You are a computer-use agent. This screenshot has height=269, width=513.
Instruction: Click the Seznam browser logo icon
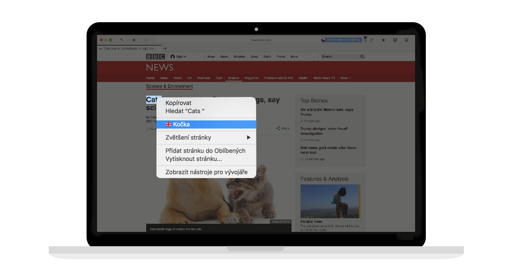122,40
